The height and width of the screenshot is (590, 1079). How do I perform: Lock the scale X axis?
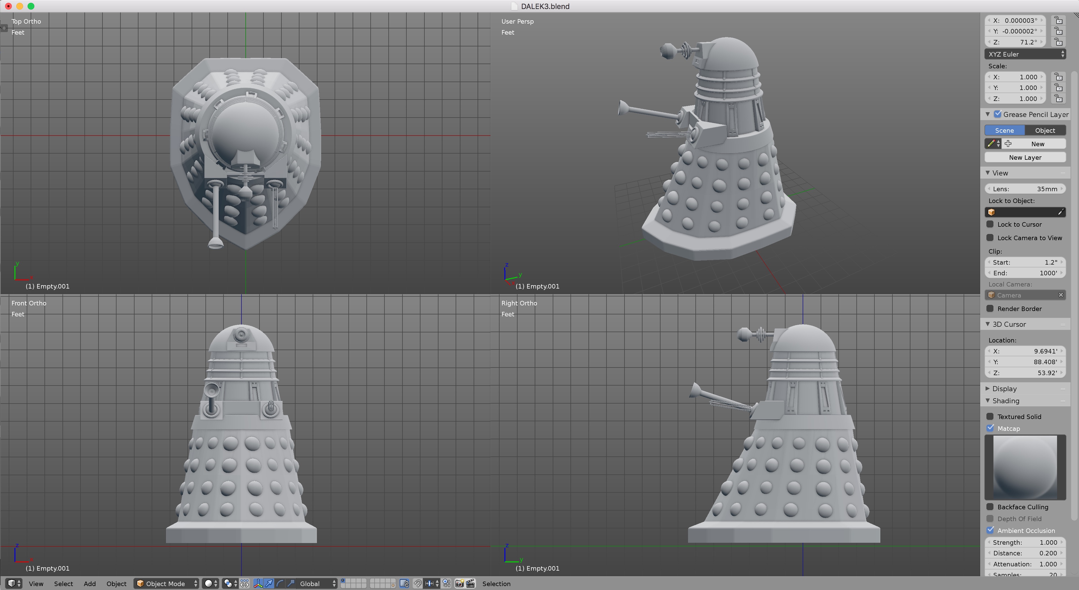click(1058, 76)
